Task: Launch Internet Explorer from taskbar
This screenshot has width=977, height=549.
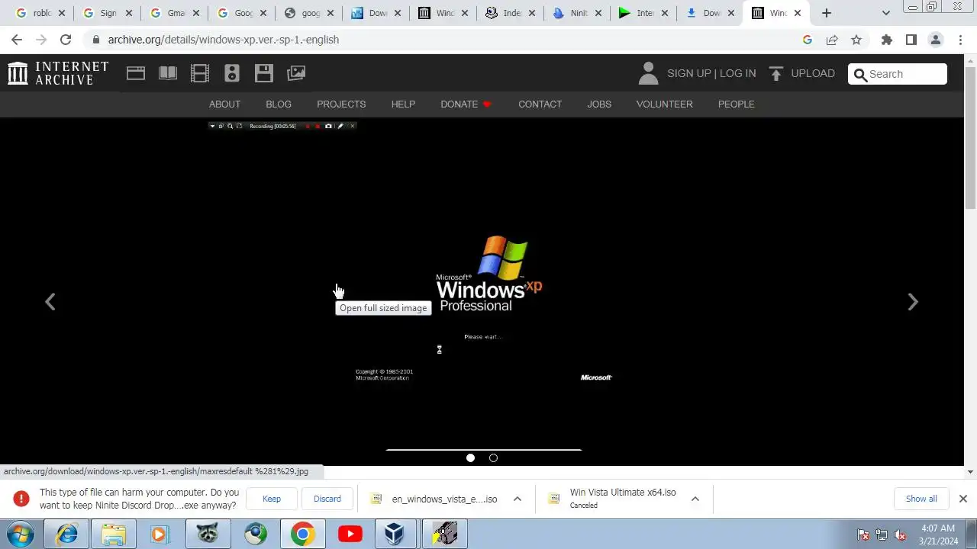Action: (x=67, y=534)
